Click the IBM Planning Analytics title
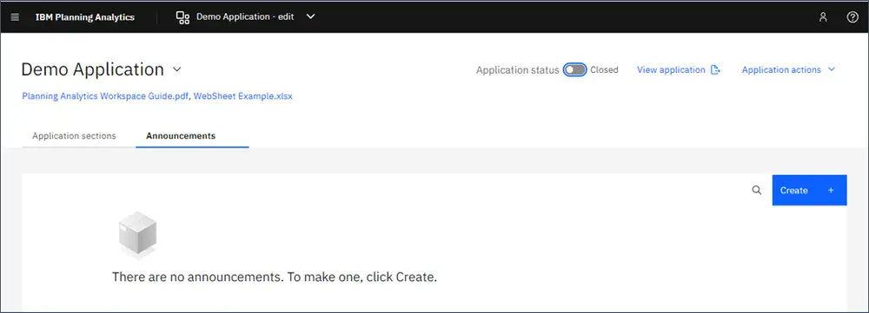The width and height of the screenshot is (869, 313). (85, 17)
